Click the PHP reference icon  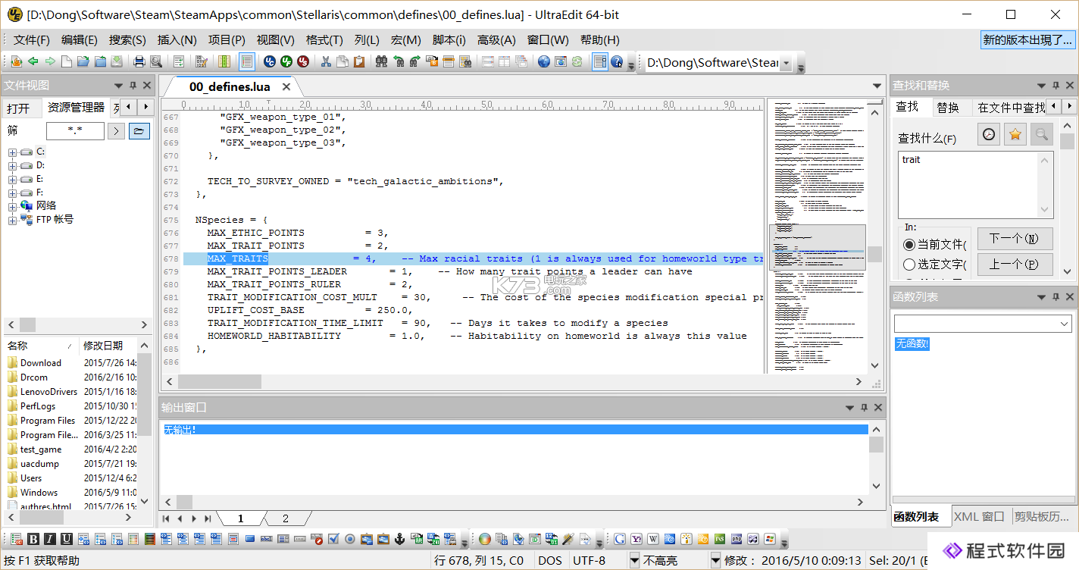coord(737,539)
